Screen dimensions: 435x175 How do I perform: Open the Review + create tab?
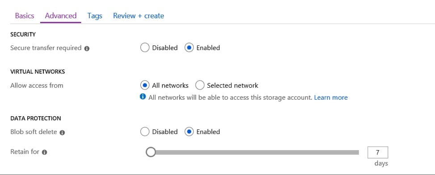pyautogui.click(x=138, y=16)
